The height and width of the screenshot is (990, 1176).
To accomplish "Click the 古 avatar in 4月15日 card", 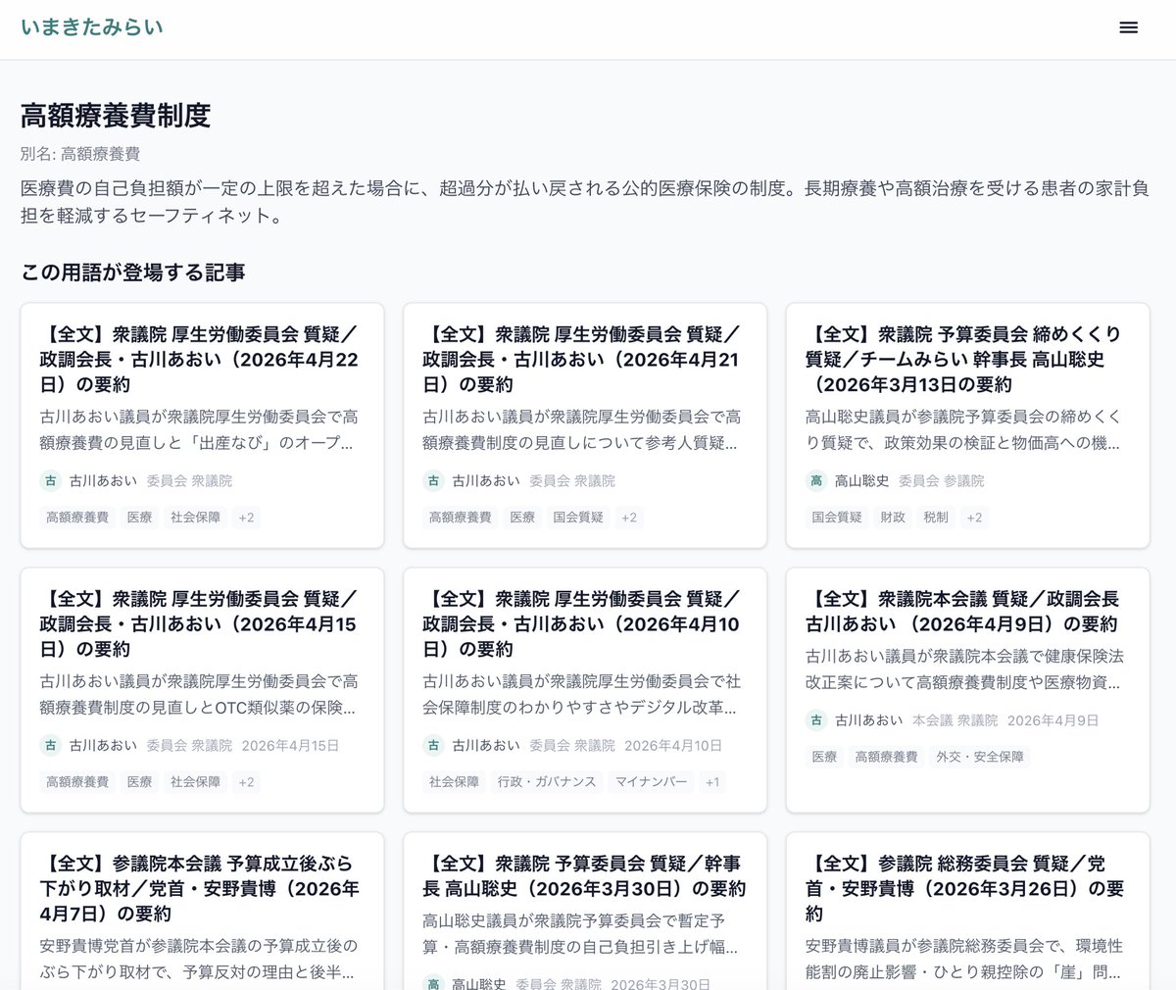I will point(51,745).
